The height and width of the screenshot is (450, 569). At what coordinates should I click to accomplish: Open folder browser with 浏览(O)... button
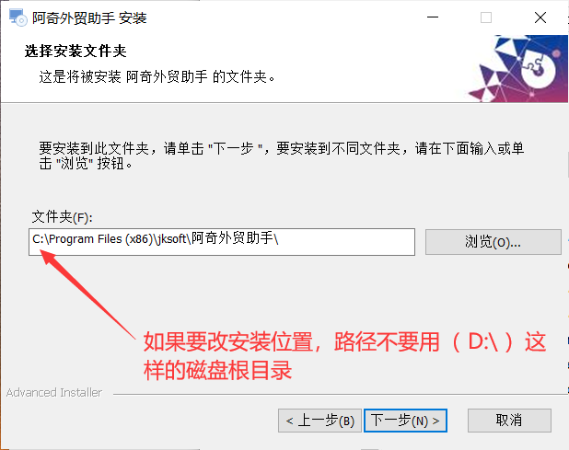[x=494, y=242]
